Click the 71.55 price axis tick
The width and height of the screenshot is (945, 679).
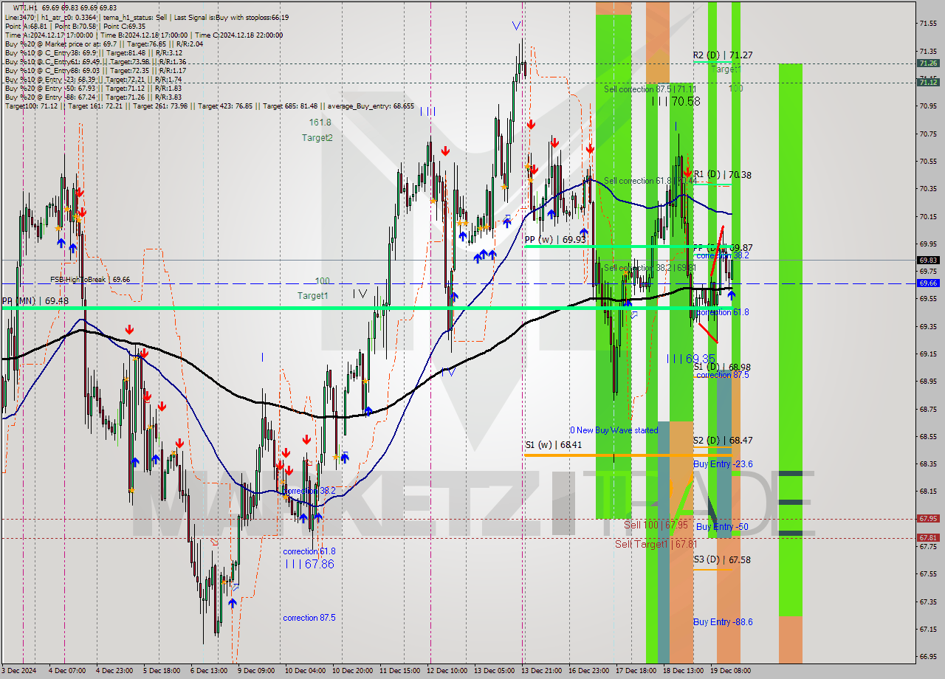[928, 24]
